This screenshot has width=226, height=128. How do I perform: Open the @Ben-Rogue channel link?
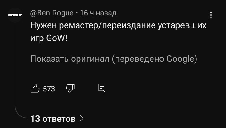click(52, 13)
